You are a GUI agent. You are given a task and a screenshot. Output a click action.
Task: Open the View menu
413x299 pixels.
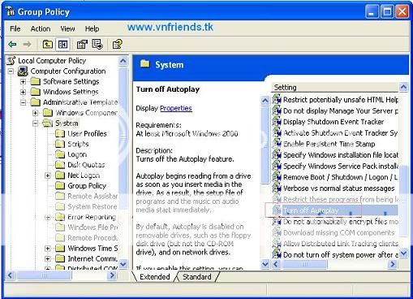(x=67, y=28)
